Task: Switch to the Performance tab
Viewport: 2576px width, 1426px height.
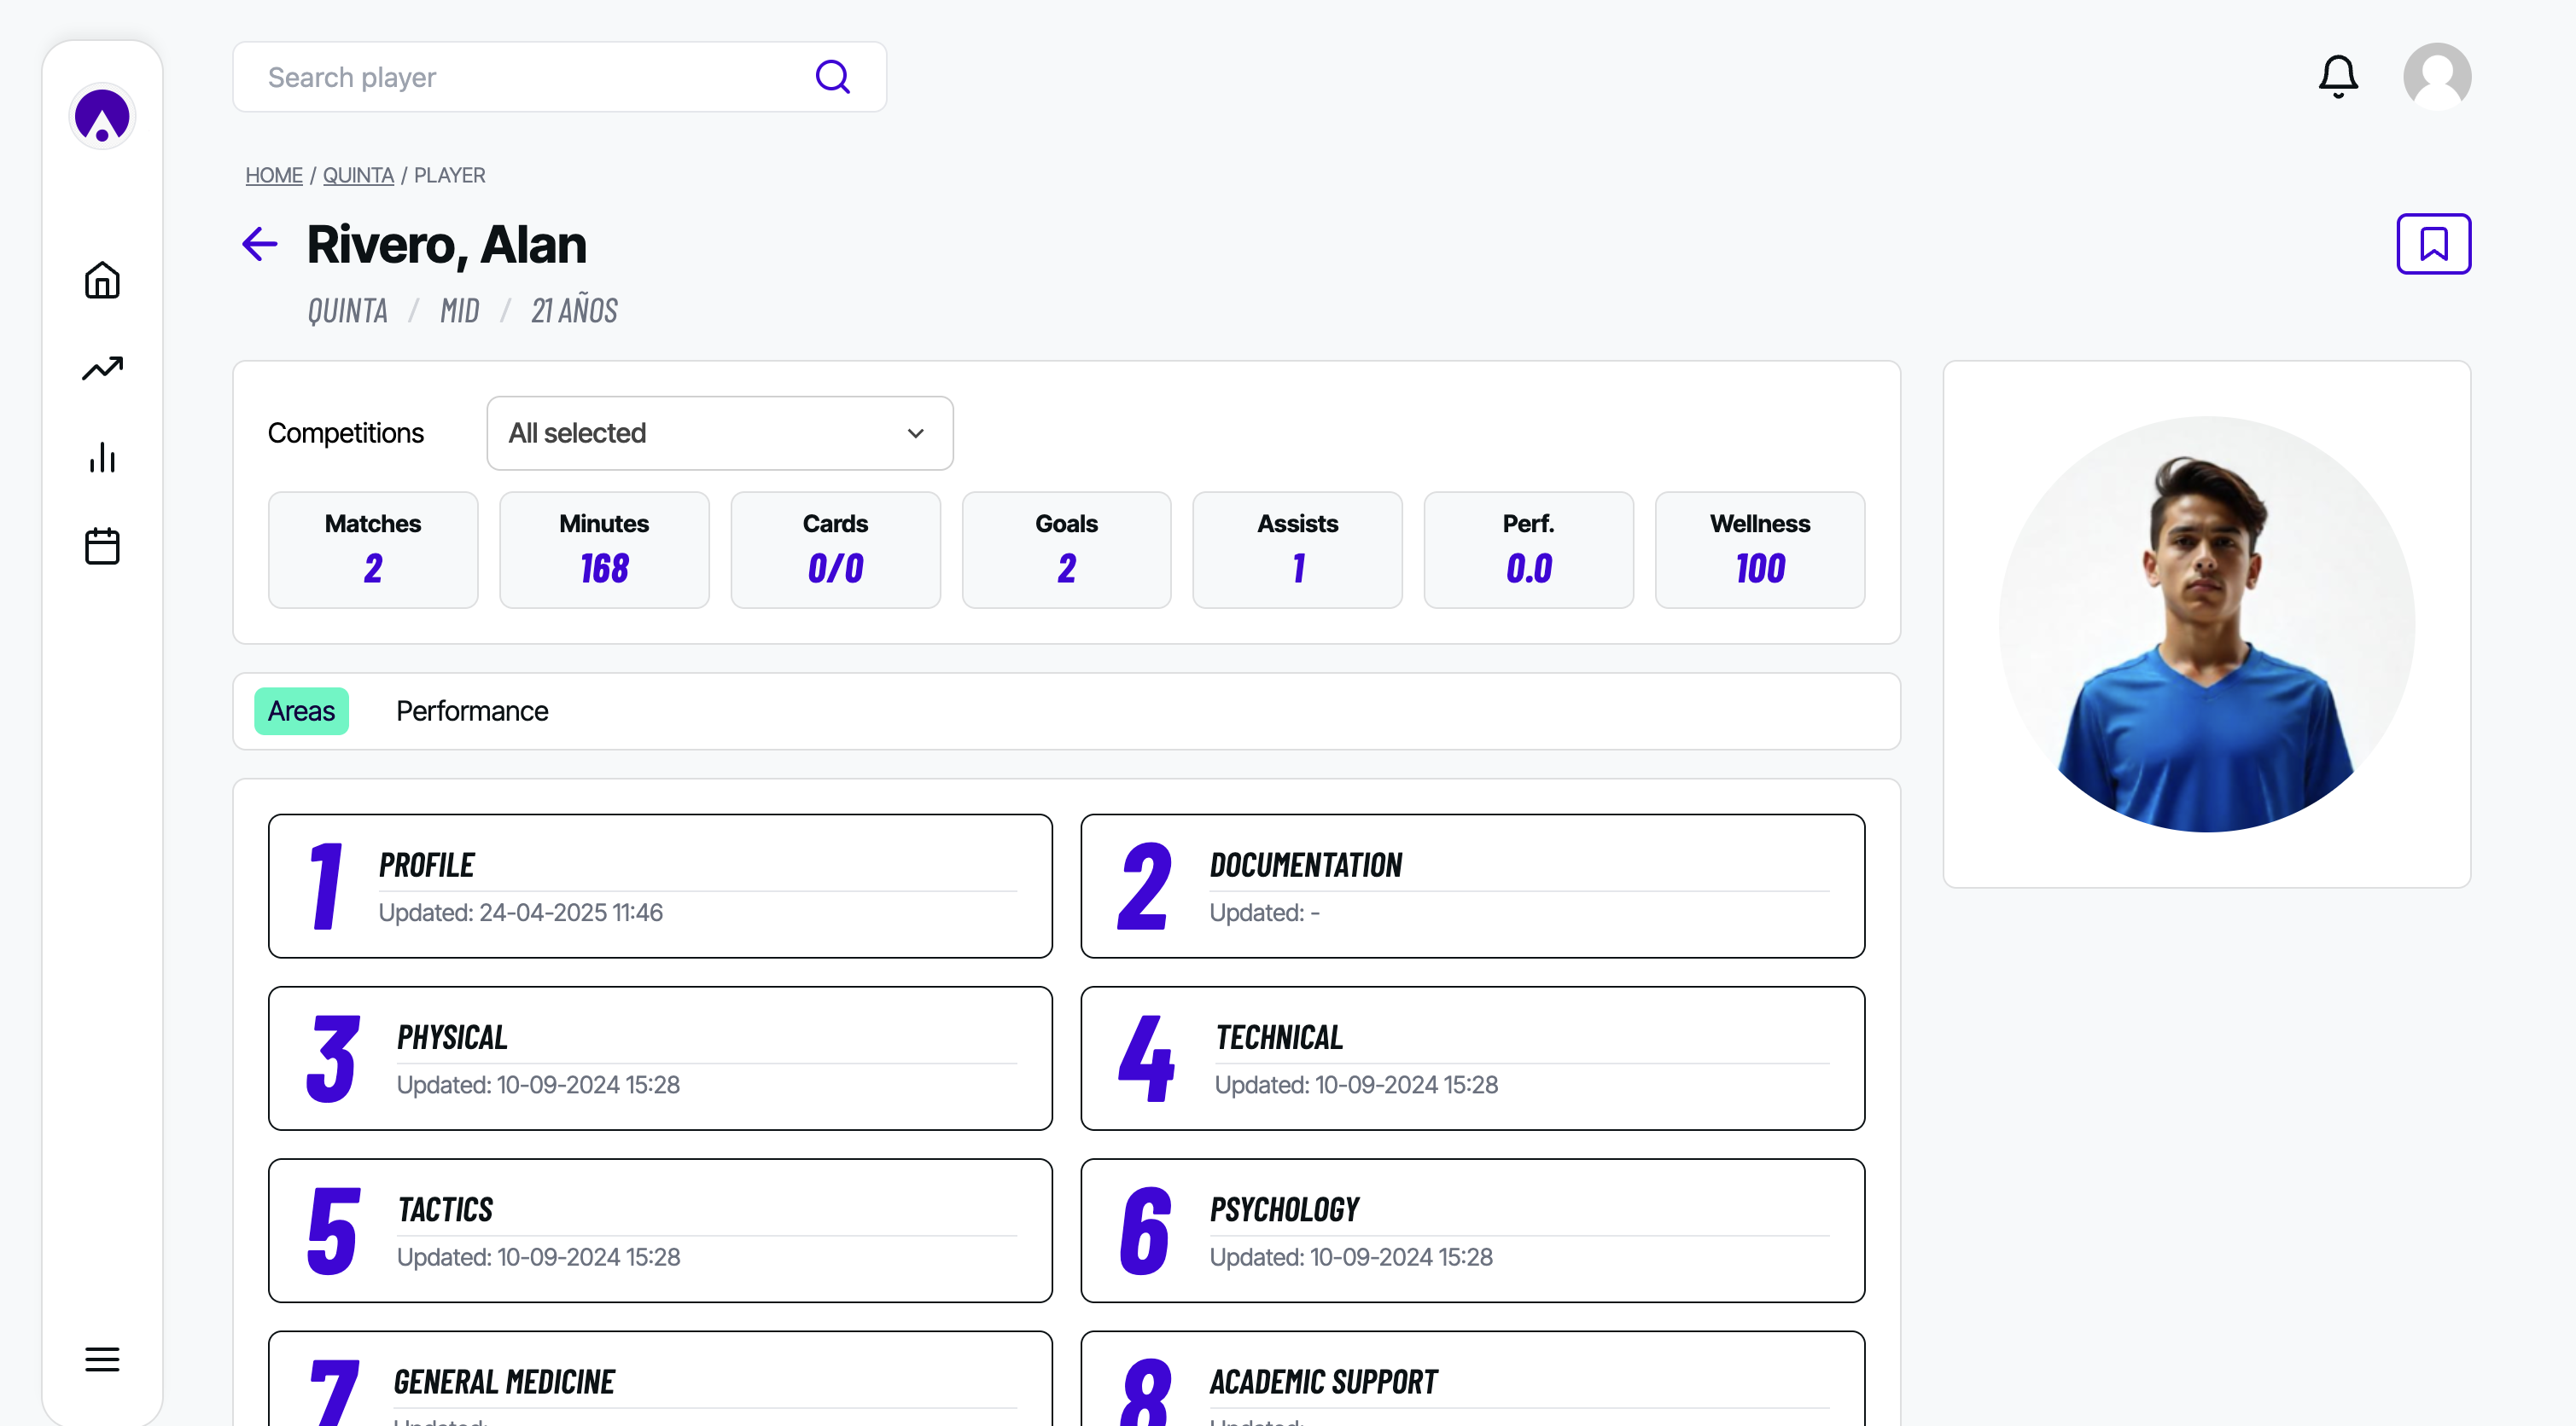Action: point(472,710)
